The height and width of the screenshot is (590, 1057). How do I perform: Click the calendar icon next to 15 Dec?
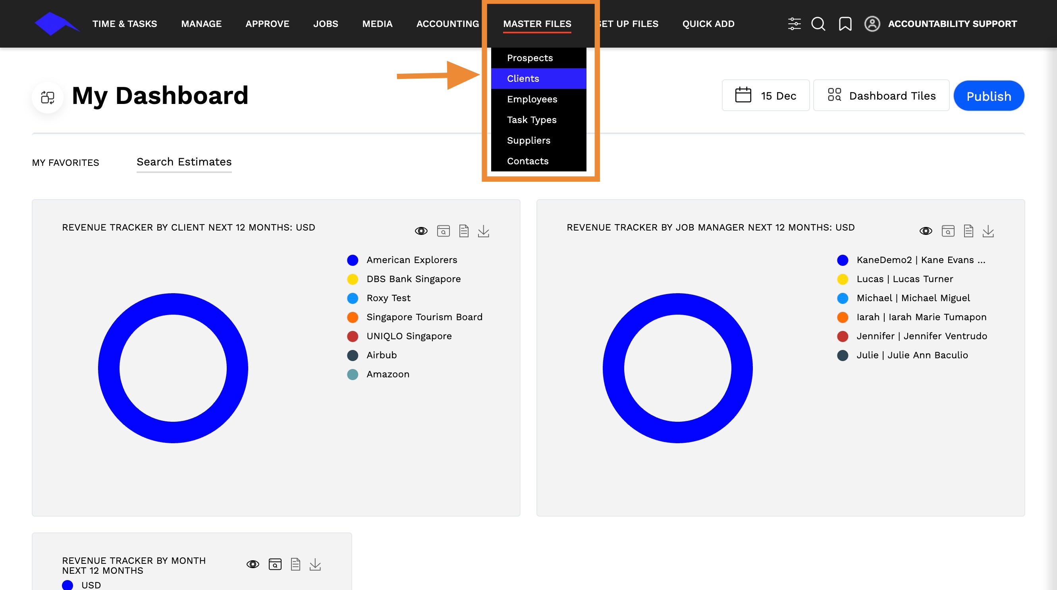743,95
